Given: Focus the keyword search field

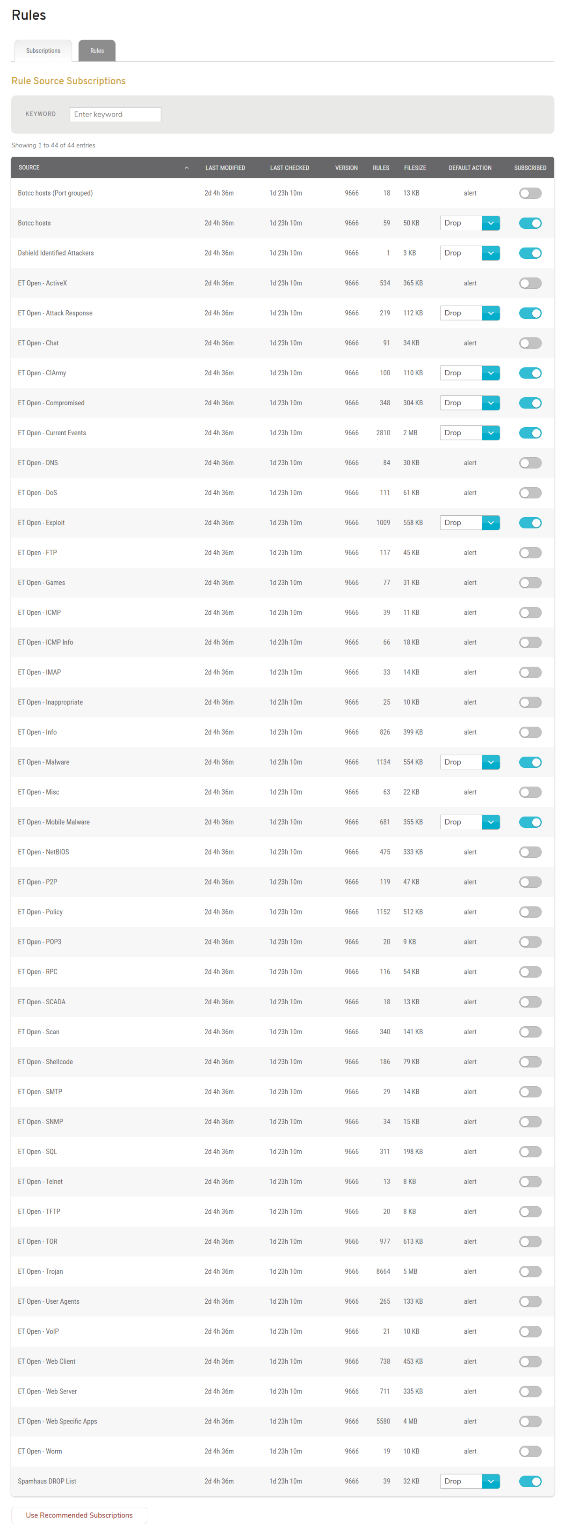Looking at the screenshot, I should coord(115,114).
